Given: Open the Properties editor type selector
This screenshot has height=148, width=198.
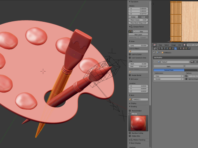Looking at the screenshot, I should [155, 49].
